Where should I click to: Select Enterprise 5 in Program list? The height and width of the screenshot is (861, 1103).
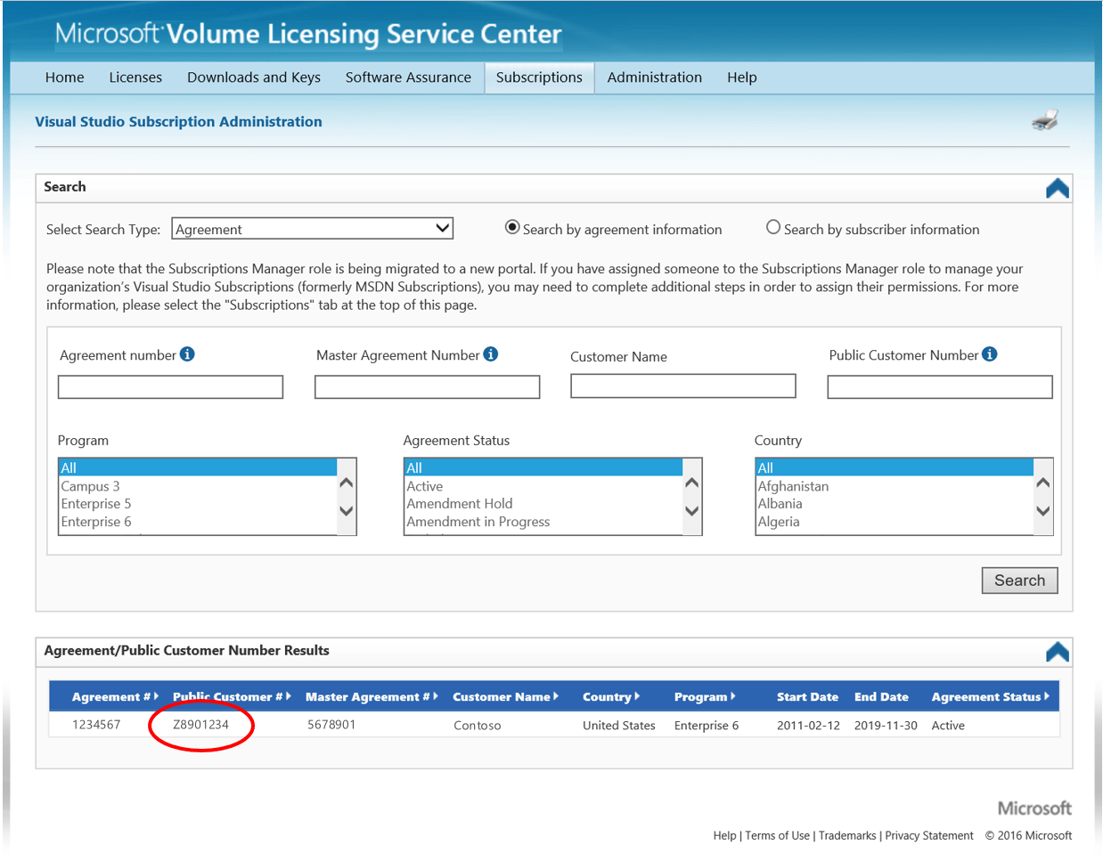198,504
